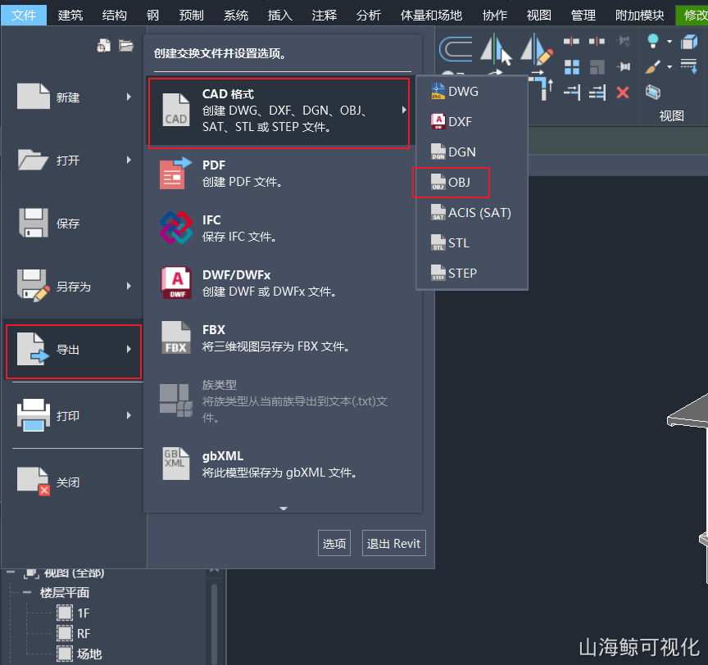Choose DXF in the CAD format submenu
The image size is (708, 665).
472,121
